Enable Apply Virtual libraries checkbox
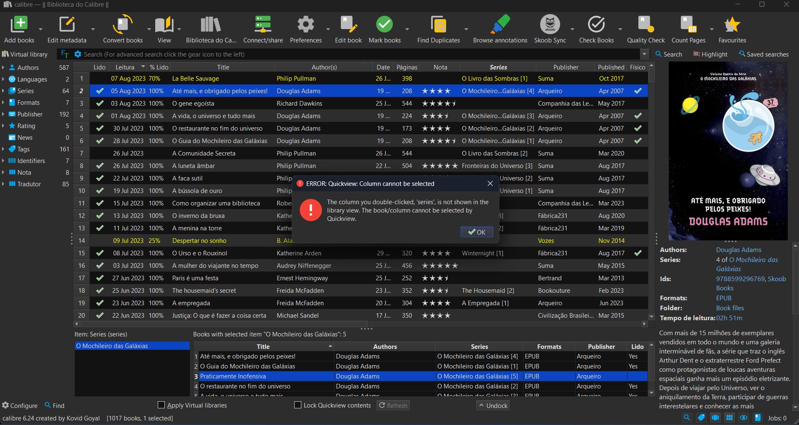The image size is (799, 425). click(161, 405)
